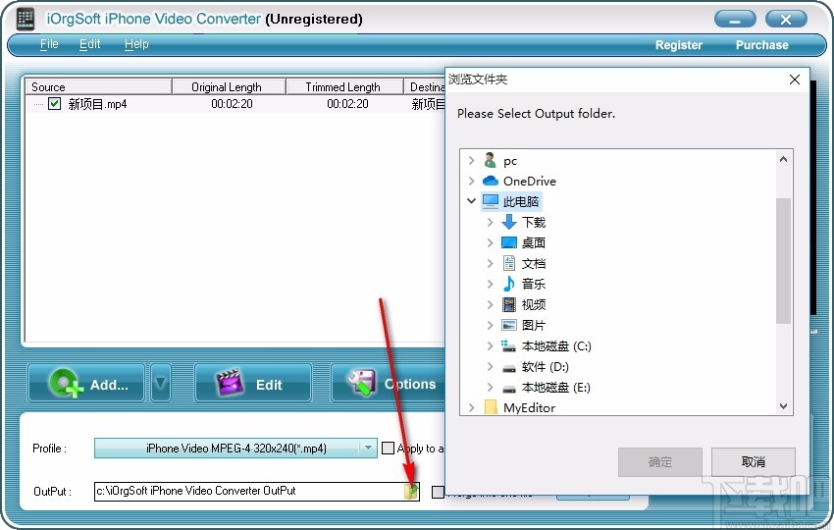This screenshot has width=834, height=530.
Task: Open the Help menu
Action: point(136,44)
